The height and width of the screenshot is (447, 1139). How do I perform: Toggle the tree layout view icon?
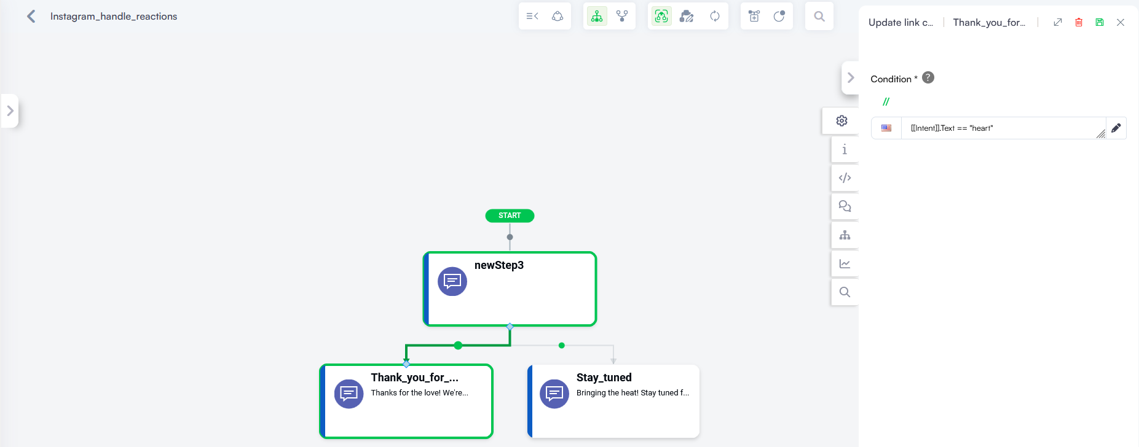coord(597,17)
